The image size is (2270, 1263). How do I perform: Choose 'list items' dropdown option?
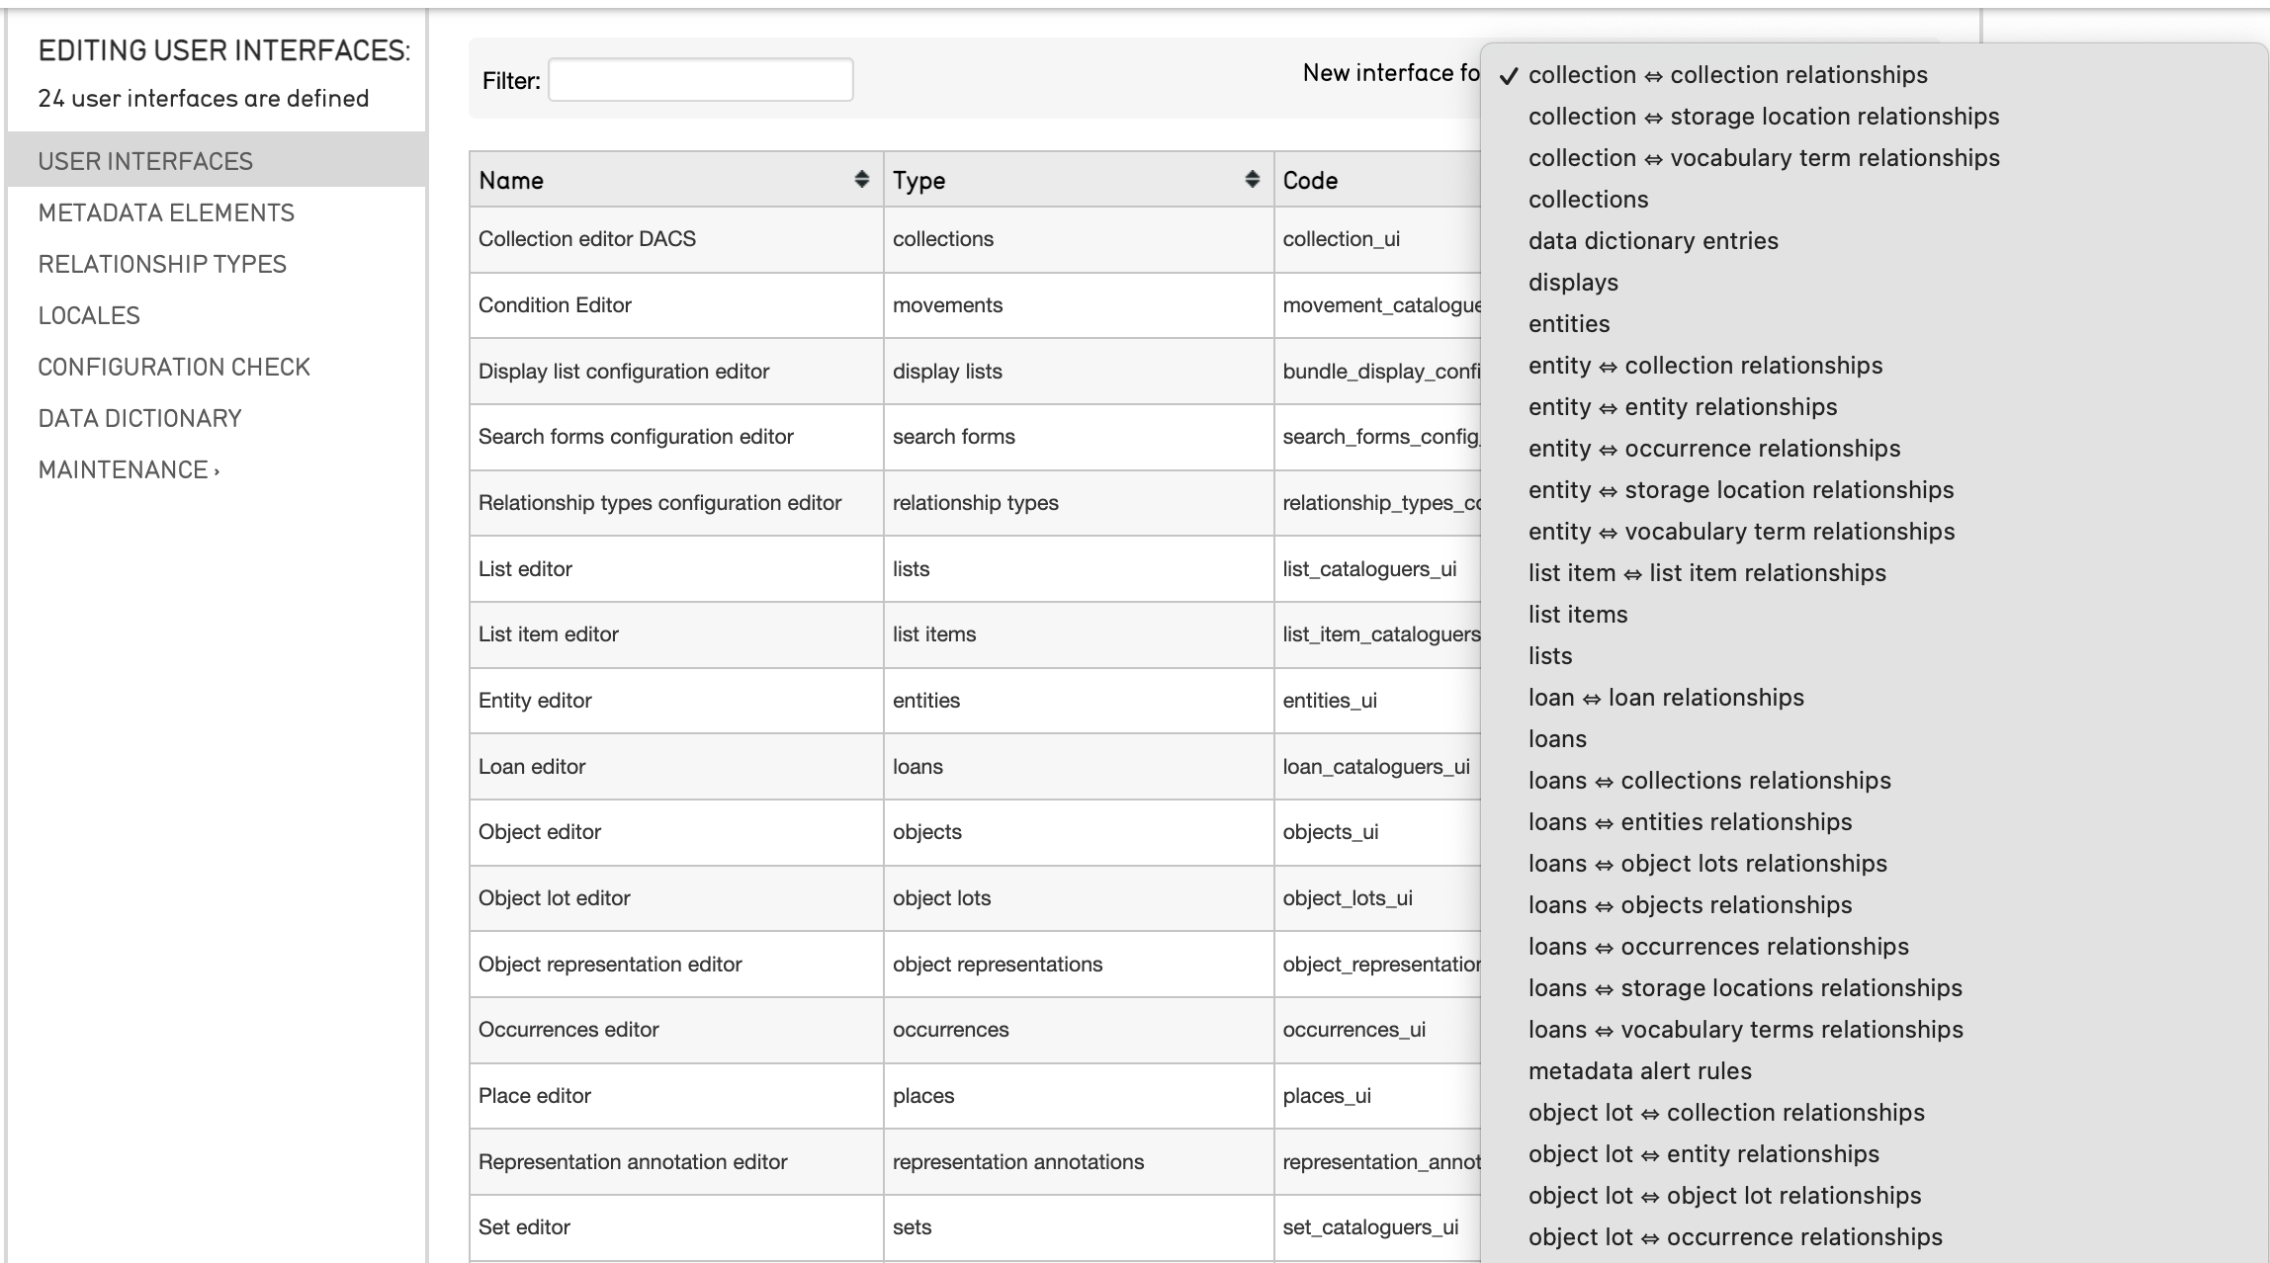point(1578,615)
